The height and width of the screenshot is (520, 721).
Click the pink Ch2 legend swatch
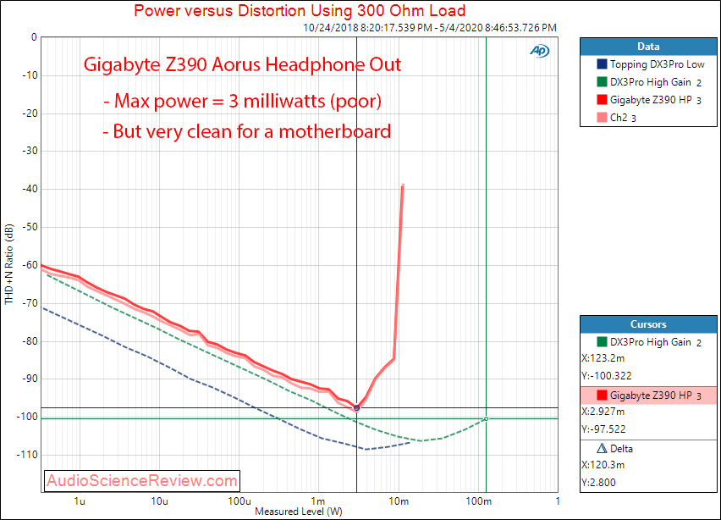(602, 118)
